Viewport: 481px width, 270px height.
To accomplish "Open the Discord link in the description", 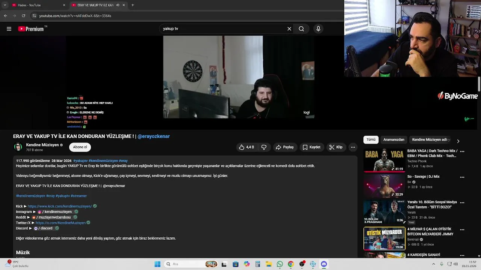I will click(x=43, y=228).
